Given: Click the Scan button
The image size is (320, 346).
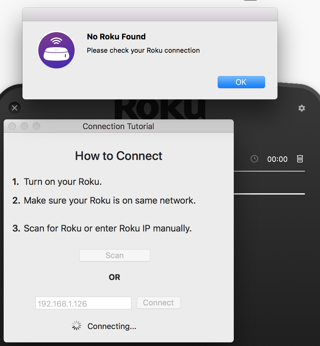Looking at the screenshot, I should click(115, 255).
